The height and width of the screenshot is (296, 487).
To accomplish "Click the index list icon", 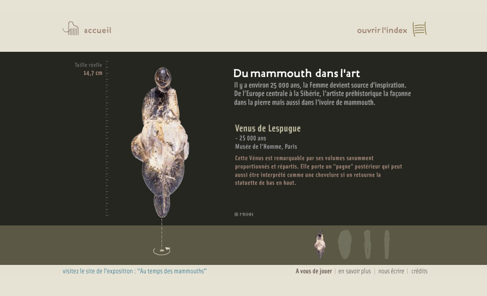I will 420,29.
